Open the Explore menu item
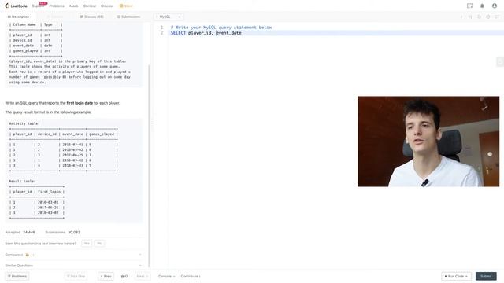This screenshot has height=283, width=504. [x=38, y=6]
